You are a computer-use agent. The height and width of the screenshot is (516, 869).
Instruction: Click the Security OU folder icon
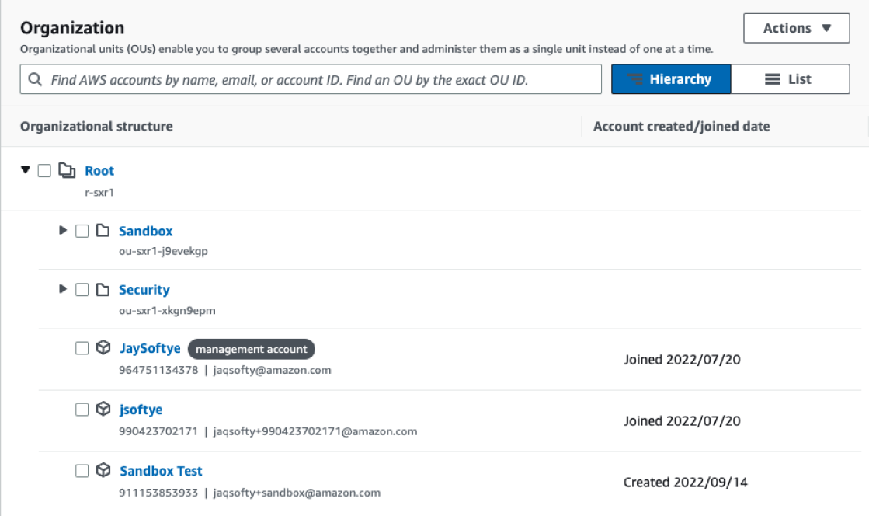(x=103, y=290)
